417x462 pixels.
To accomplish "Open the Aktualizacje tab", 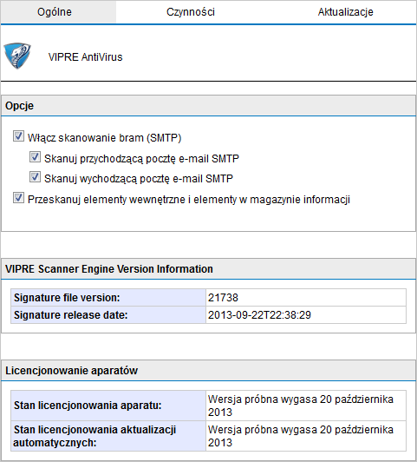I will [x=346, y=12].
